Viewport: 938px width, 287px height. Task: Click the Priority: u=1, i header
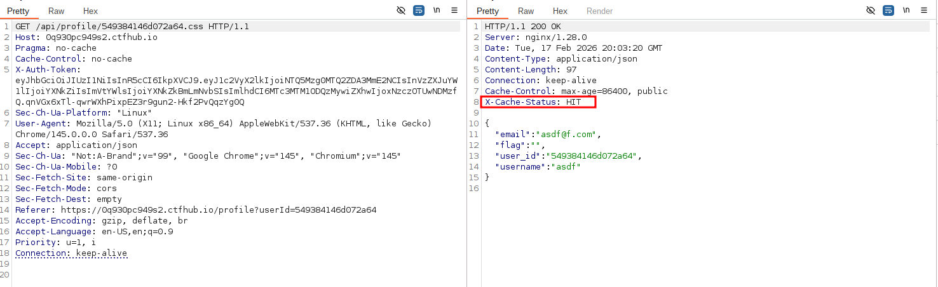pyautogui.click(x=56, y=243)
